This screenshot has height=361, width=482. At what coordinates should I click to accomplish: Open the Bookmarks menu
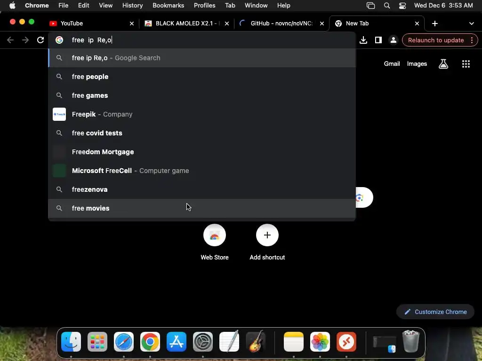(x=168, y=6)
